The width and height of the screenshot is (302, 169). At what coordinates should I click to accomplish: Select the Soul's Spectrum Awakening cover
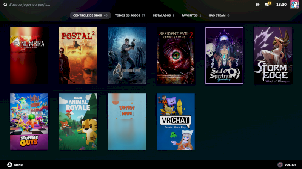click(224, 56)
